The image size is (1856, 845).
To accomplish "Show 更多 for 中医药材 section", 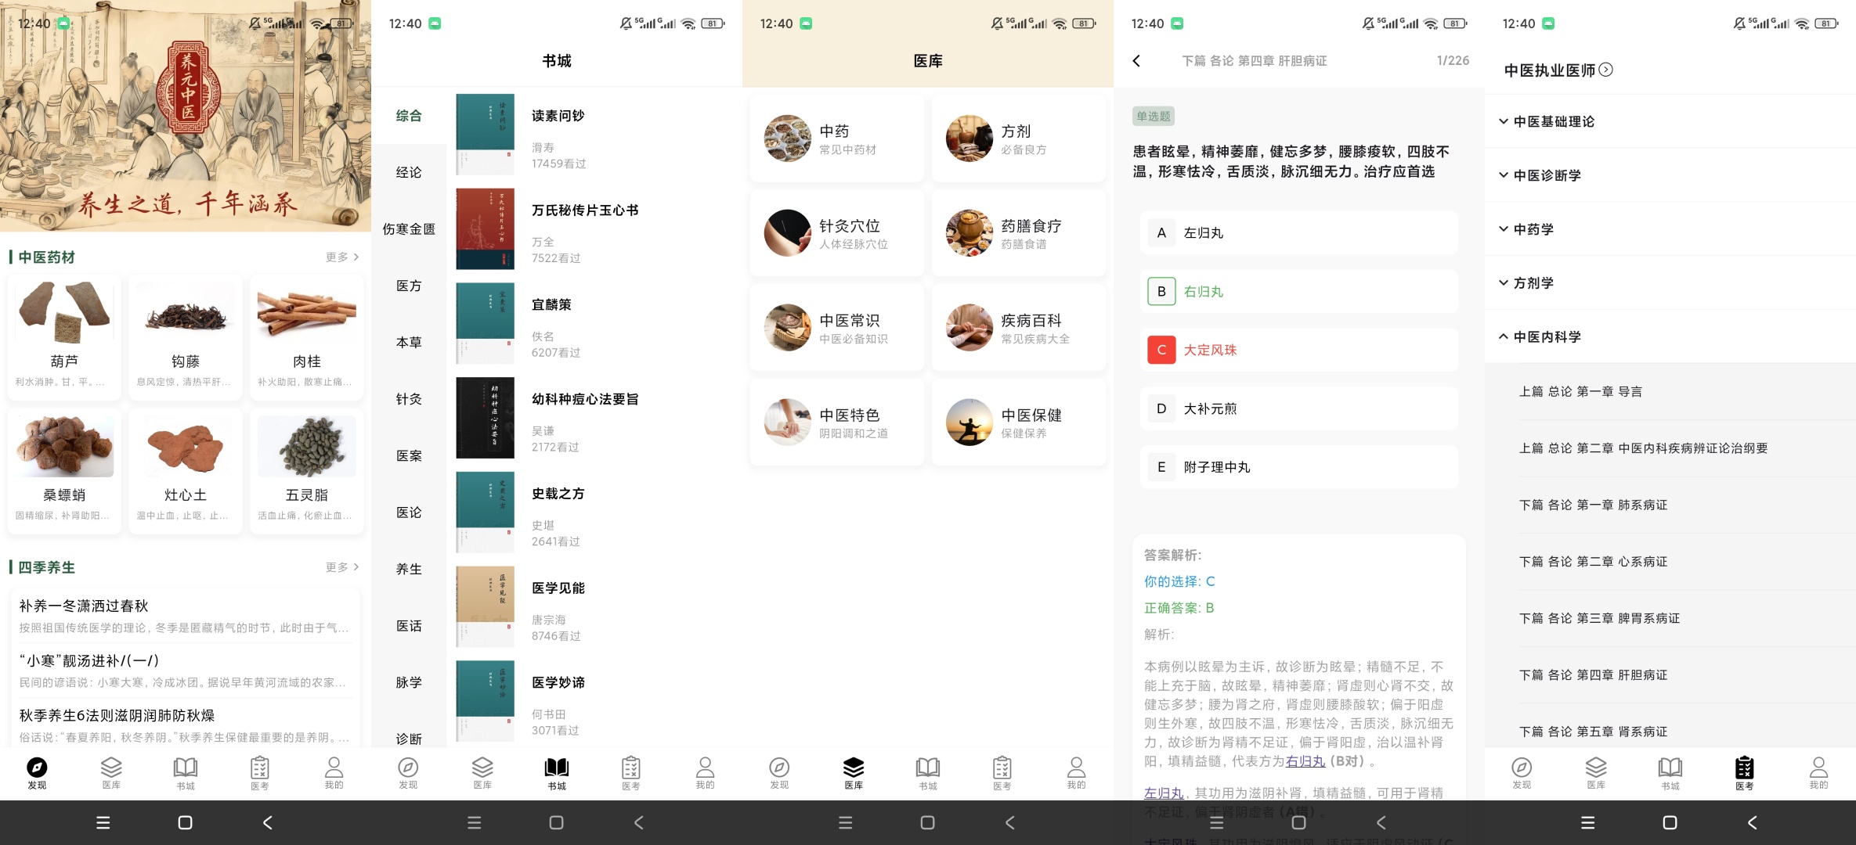I will coord(342,257).
